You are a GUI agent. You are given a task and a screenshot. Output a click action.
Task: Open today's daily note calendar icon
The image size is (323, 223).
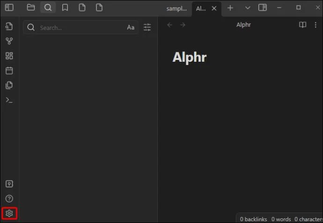point(9,71)
